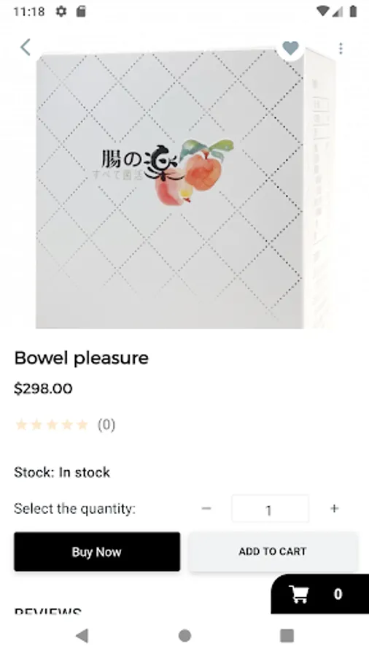Click the quantity input field
The width and height of the screenshot is (369, 657).
[x=271, y=509]
